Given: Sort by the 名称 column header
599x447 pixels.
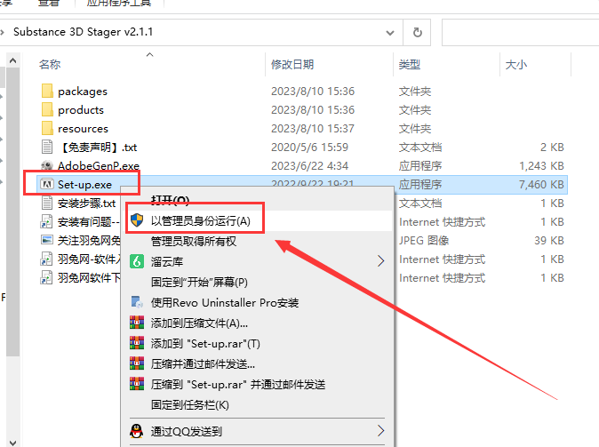Looking at the screenshot, I should [x=50, y=64].
